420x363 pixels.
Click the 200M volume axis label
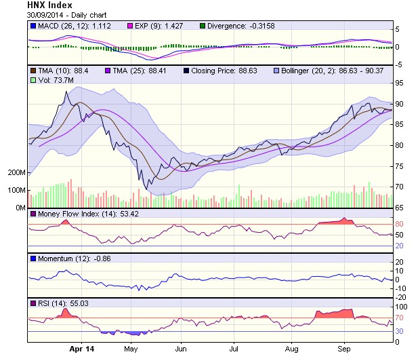coord(15,172)
